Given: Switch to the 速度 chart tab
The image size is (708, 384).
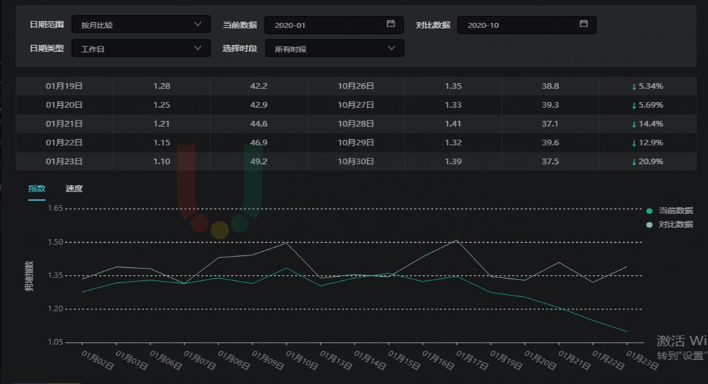Looking at the screenshot, I should (74, 188).
